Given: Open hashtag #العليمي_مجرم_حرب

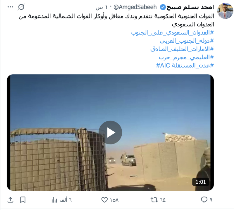Looking at the screenshot, I should [x=186, y=57].
